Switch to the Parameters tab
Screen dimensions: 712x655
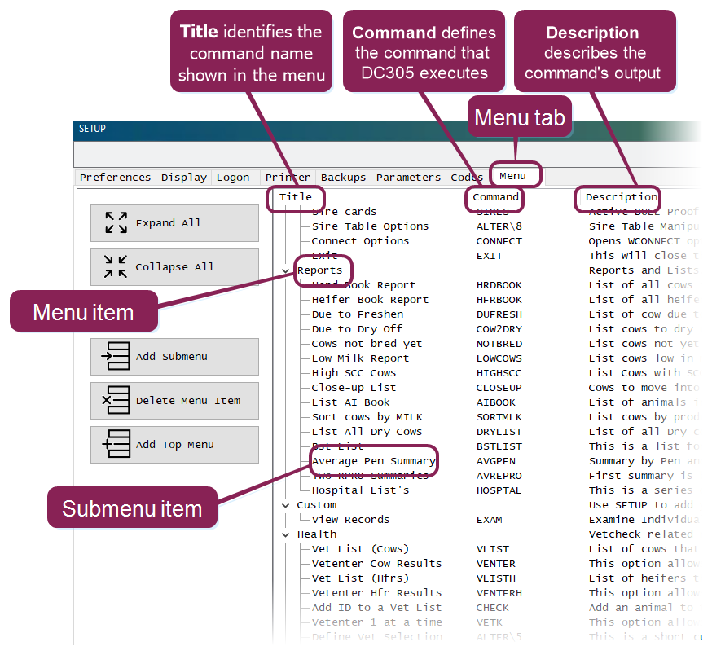click(x=408, y=177)
